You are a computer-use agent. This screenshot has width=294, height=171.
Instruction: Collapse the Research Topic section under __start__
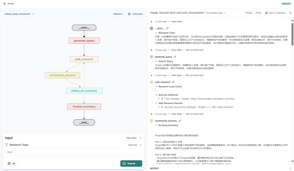pos(156,33)
